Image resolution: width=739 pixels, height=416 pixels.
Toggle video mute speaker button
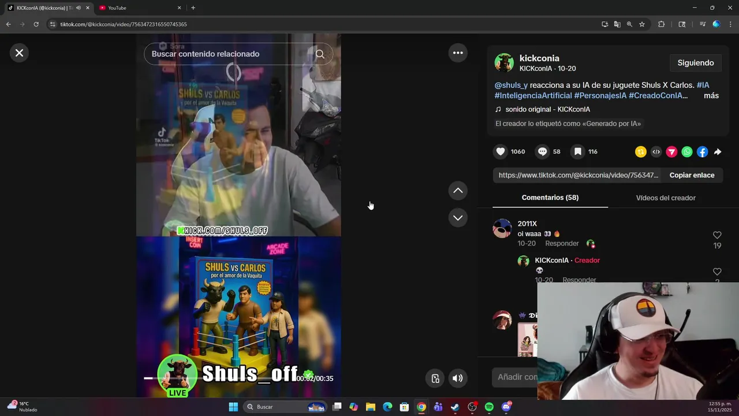tap(457, 378)
